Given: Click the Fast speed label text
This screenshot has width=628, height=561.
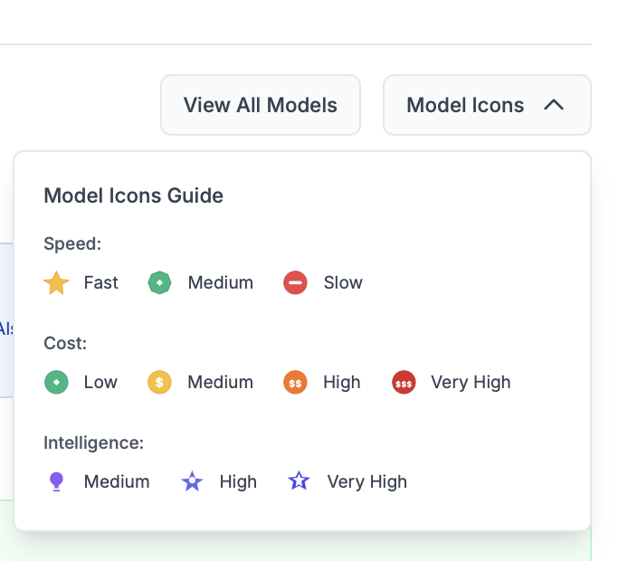Looking at the screenshot, I should (101, 283).
